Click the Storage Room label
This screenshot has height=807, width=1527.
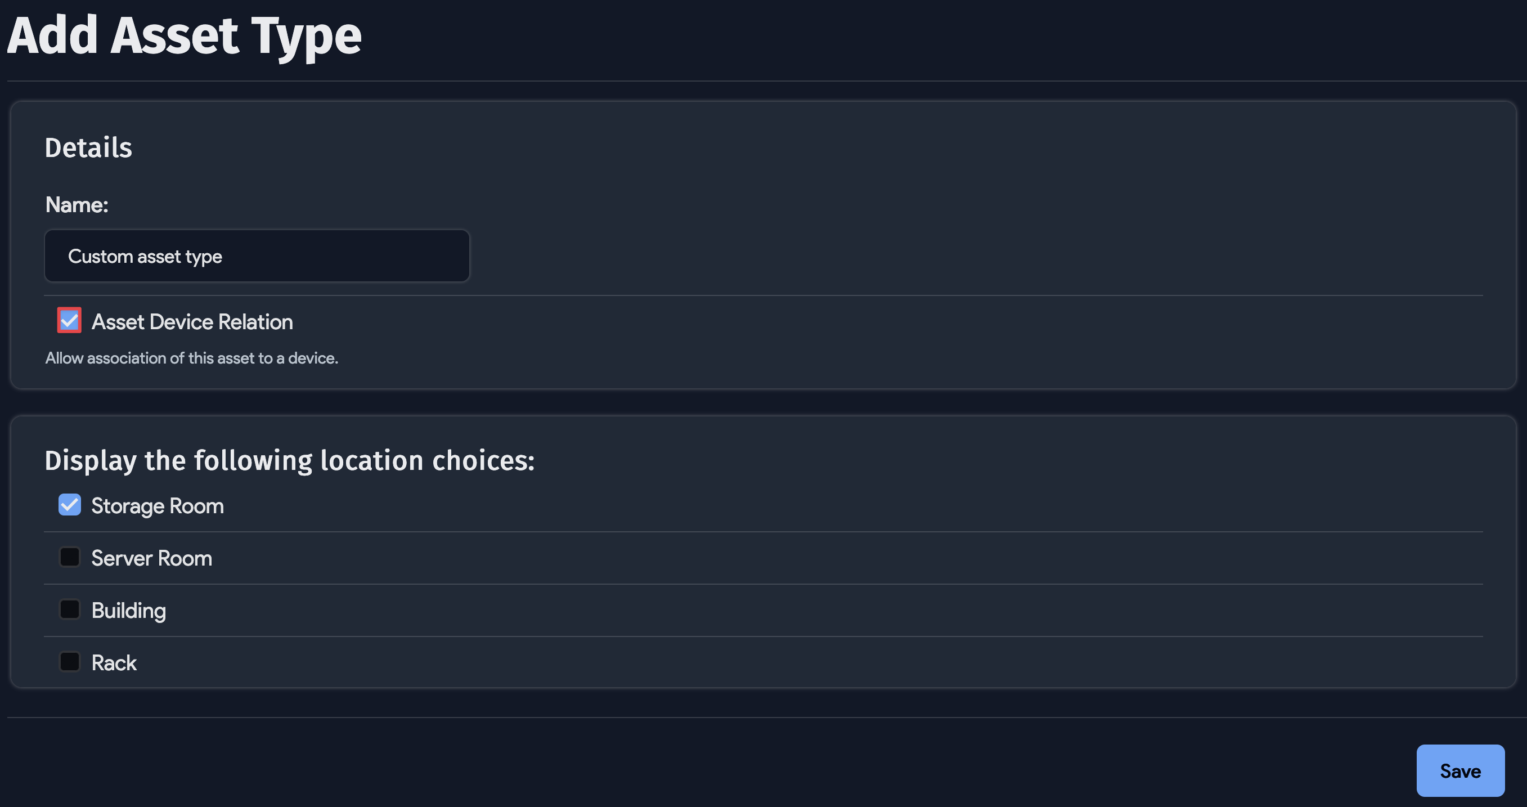(x=157, y=506)
